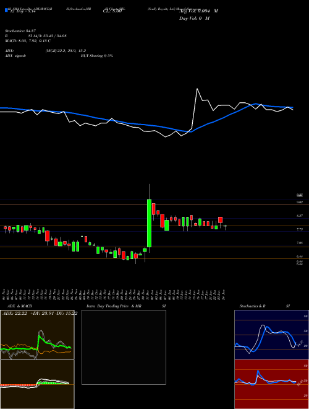Click the 24 Jan date axis label
Screen dimensions: 309x409
pos(224,294)
